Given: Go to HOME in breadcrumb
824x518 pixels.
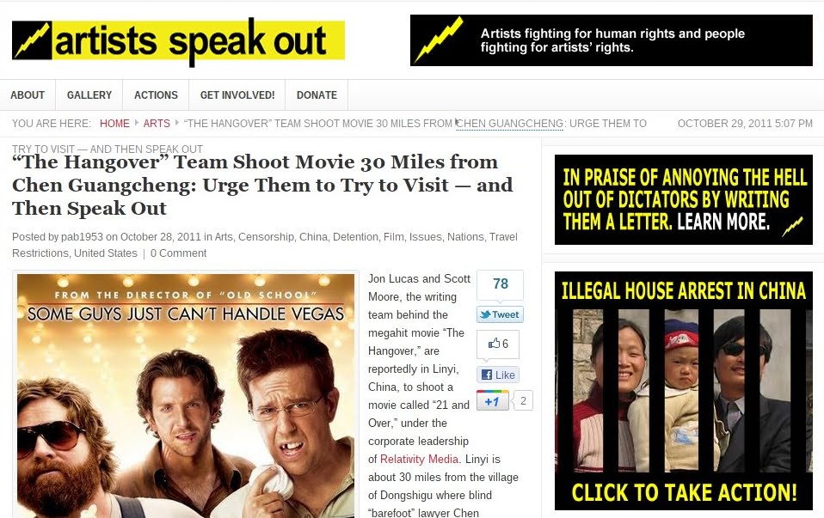Looking at the screenshot, I should coord(114,124).
